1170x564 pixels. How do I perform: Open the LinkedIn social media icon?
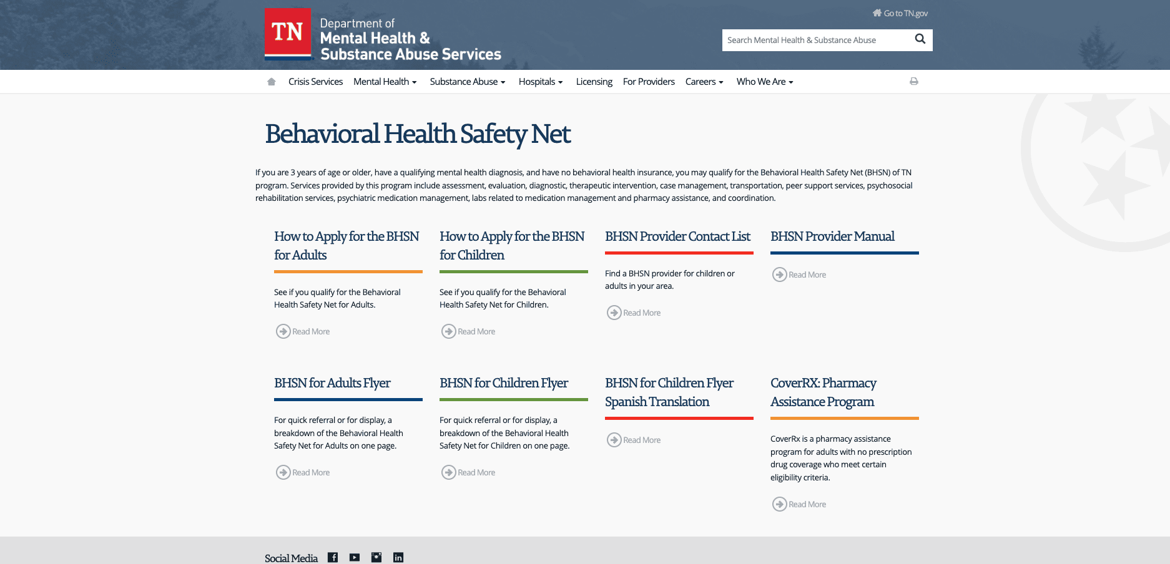click(x=398, y=557)
